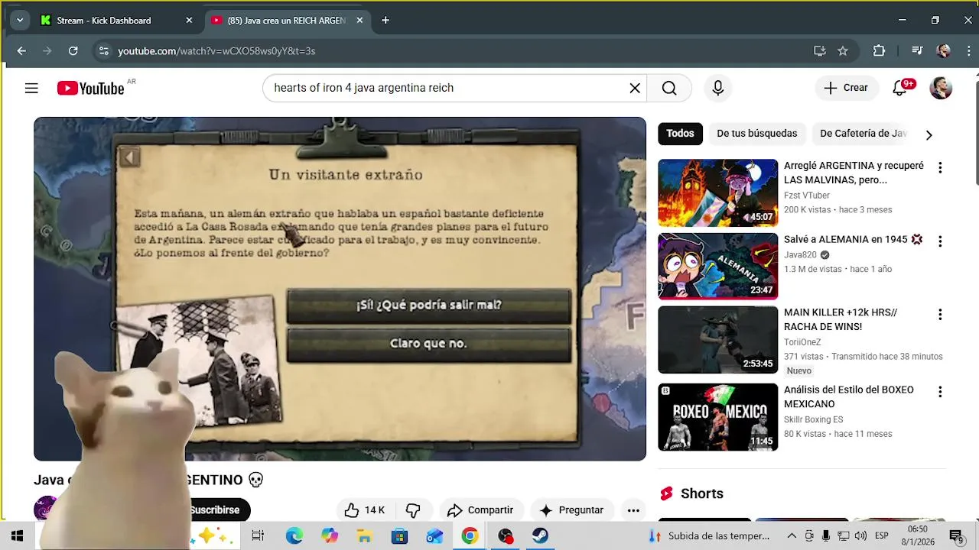The image size is (979, 550).
Task: Go back in Chrome history
Action: coord(21,50)
